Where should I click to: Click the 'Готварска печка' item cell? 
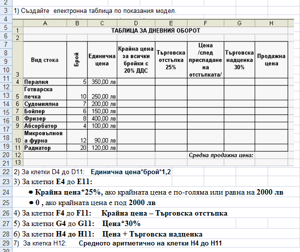click(45, 93)
